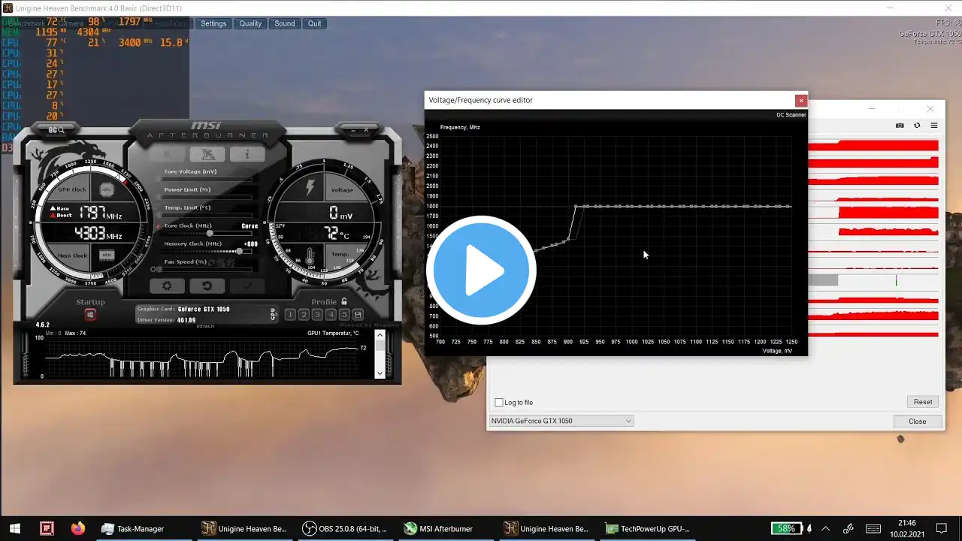Select Afterburner profile slot 3
The width and height of the screenshot is (962, 541).
point(317,314)
